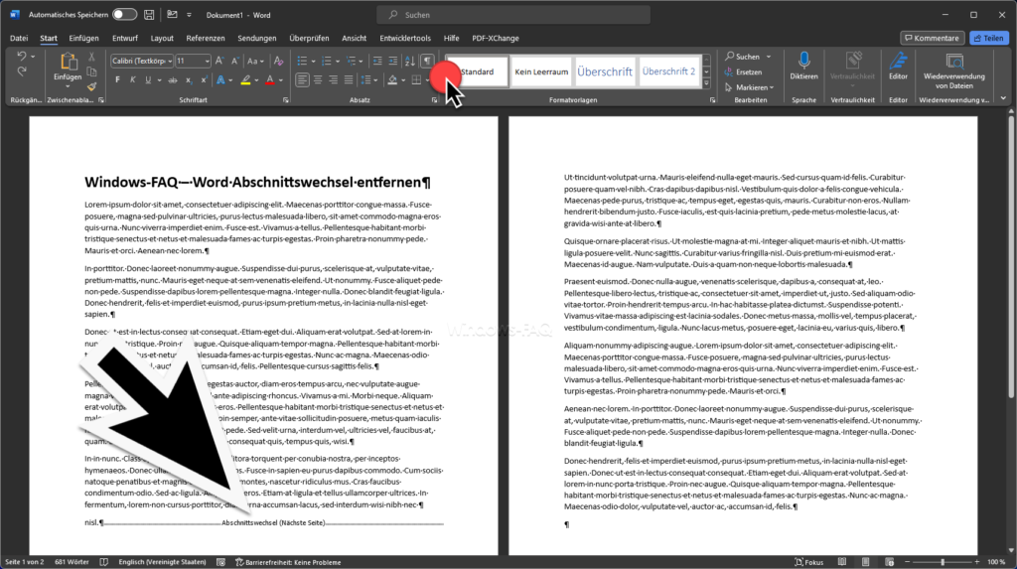Click the Ersetzen replace button

coord(743,72)
